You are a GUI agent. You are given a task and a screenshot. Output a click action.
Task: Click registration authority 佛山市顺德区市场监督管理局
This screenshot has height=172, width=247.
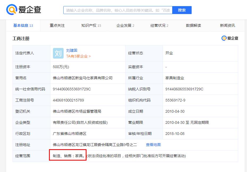[77, 111]
